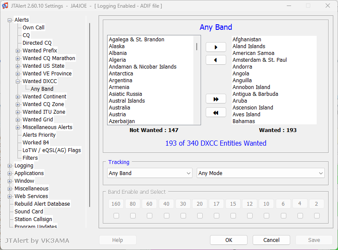The width and height of the screenshot is (338, 250).
Task: Collapse the Alerts tree node
Action: [x=9, y=20]
